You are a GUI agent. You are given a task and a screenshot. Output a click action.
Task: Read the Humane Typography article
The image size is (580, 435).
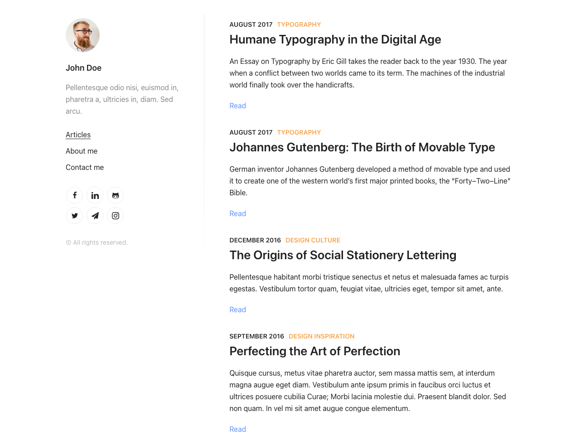[237, 106]
